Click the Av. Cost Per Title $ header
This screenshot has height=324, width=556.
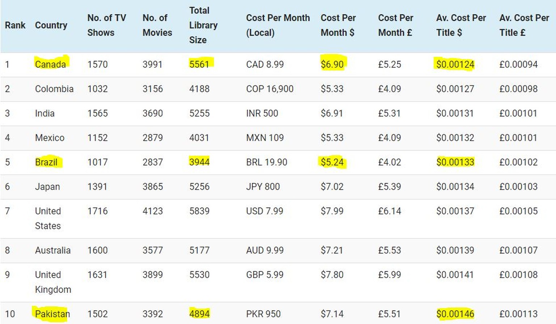[461, 25]
